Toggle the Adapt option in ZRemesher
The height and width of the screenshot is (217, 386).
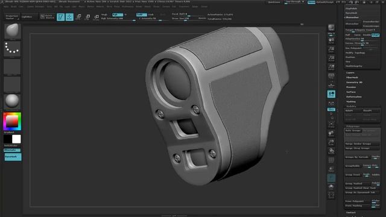click(375, 35)
